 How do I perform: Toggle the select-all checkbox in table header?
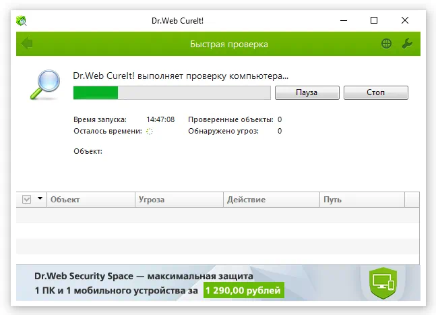click(26, 199)
